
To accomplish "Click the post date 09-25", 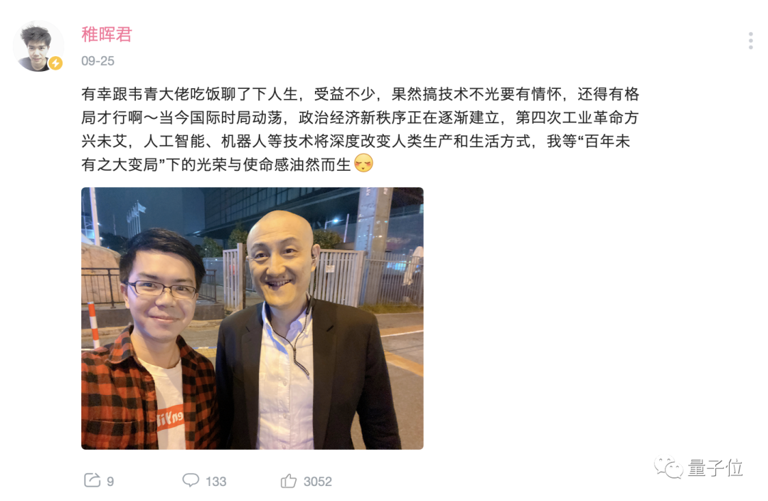I will pos(97,60).
